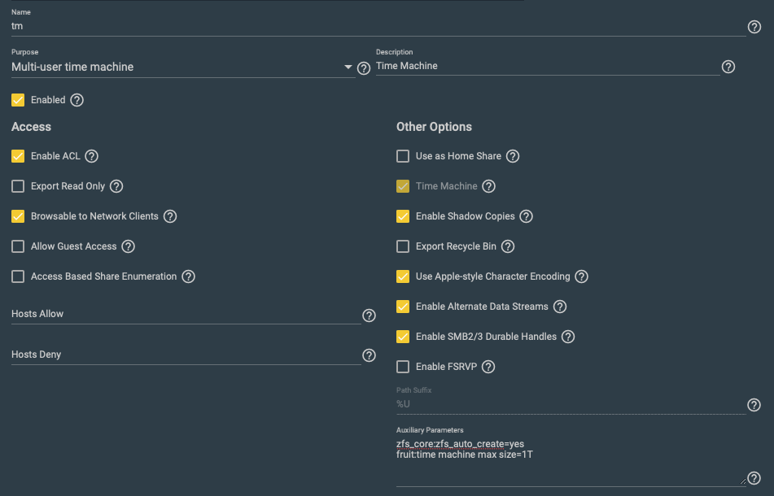
Task: Click into the Description text field
Action: pos(545,66)
